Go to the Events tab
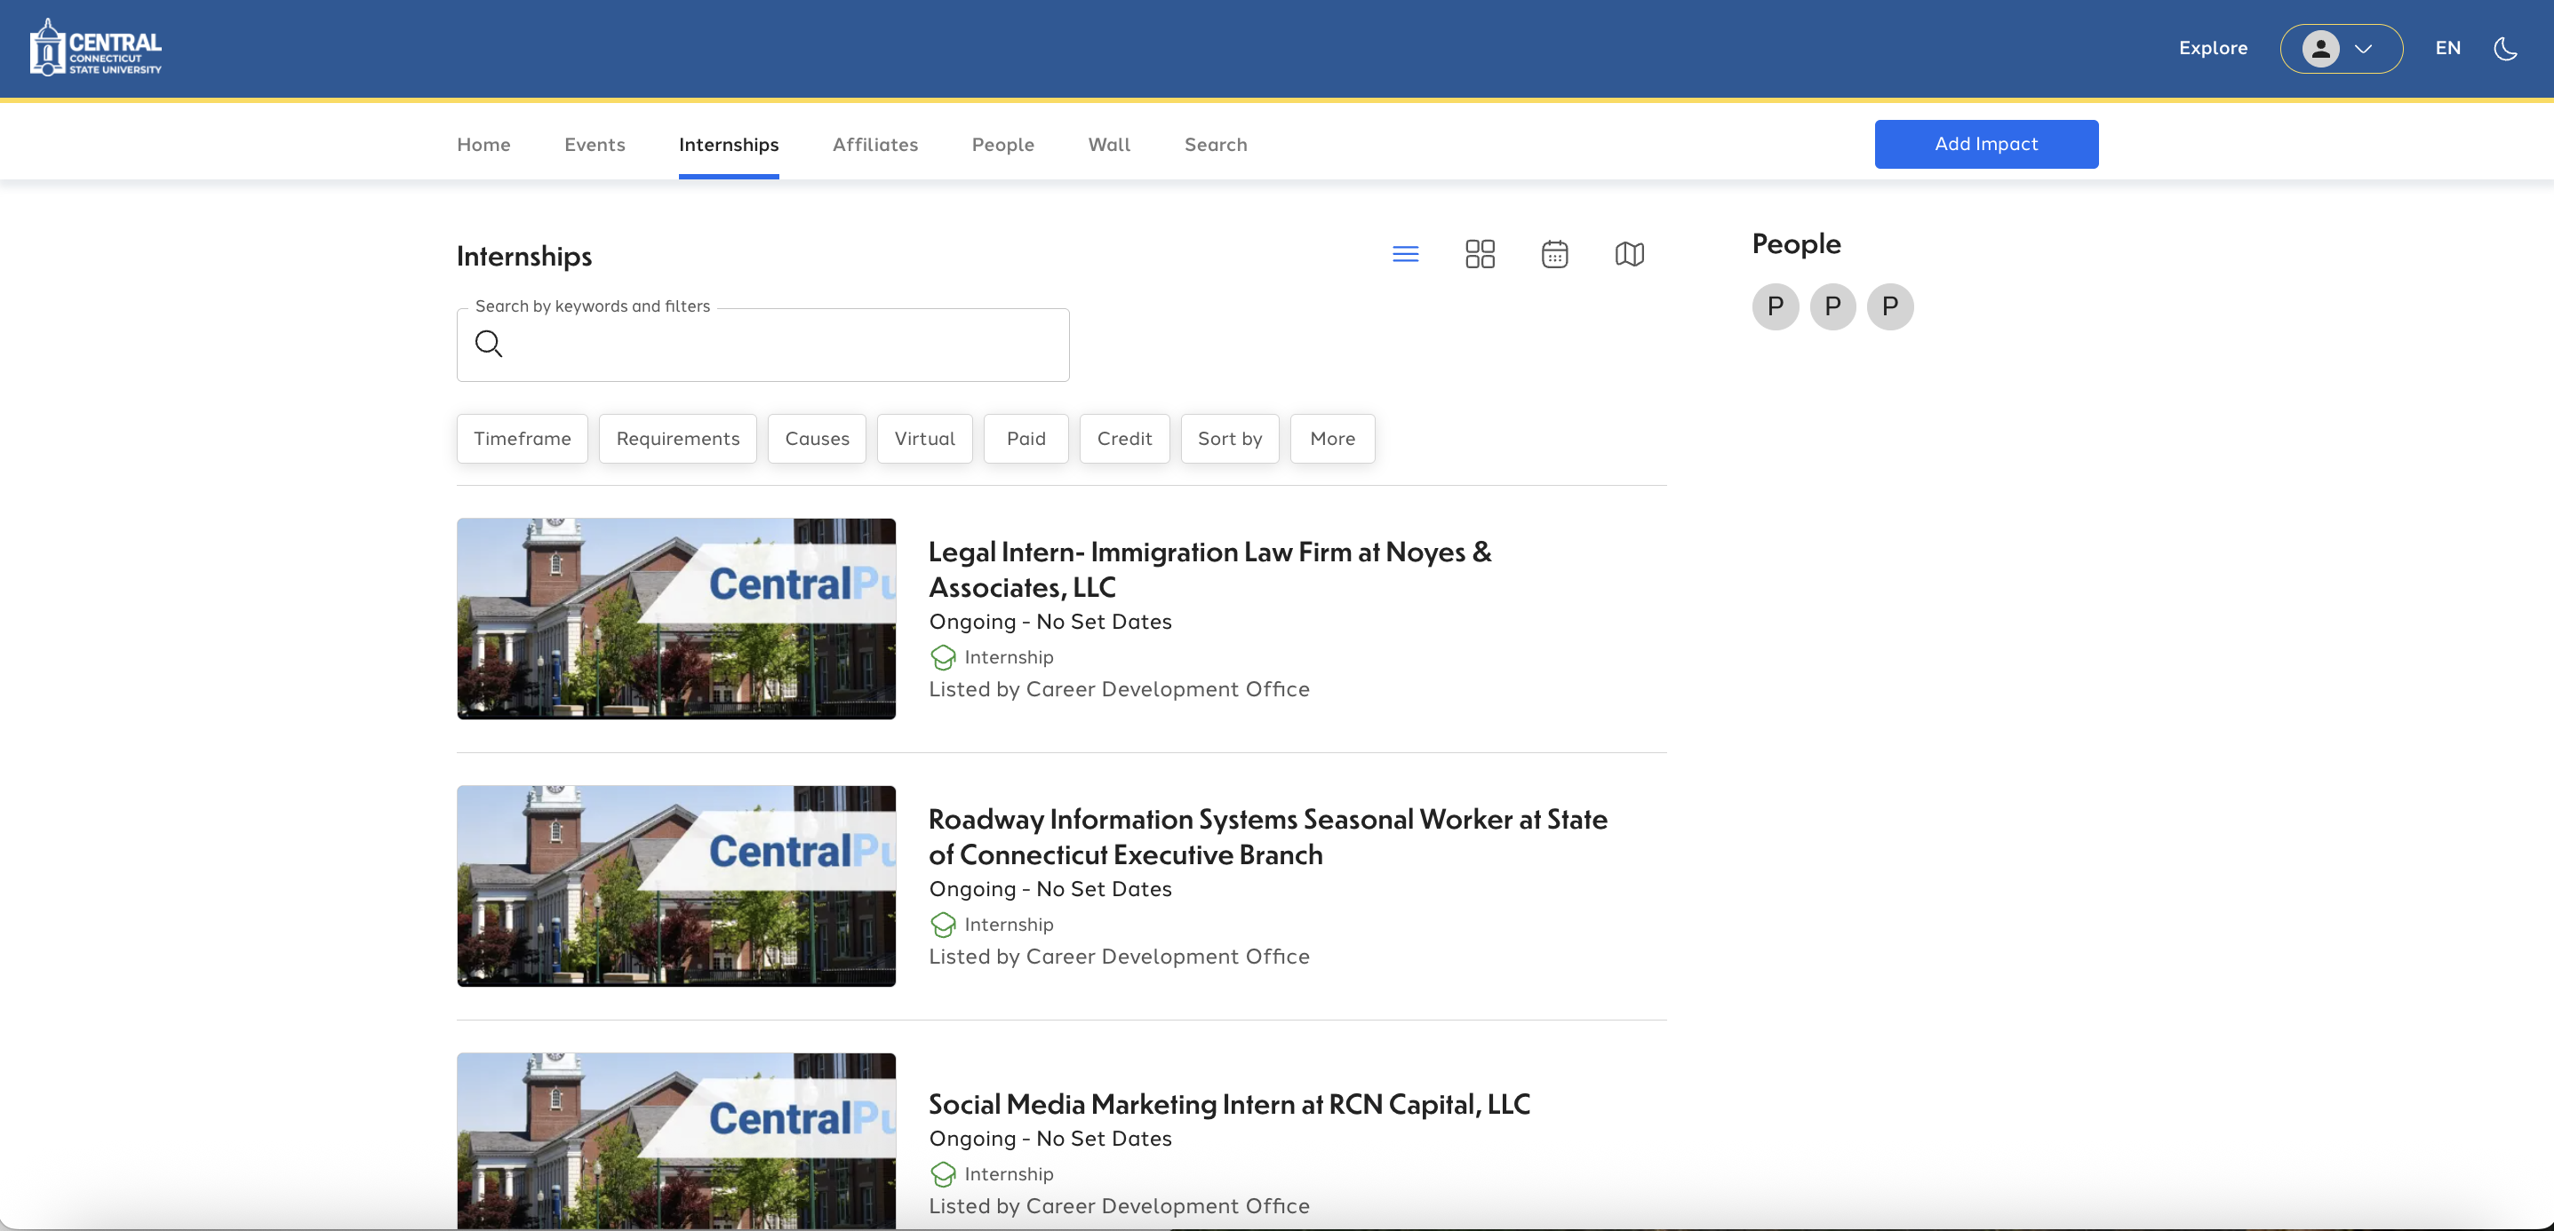 (594, 145)
